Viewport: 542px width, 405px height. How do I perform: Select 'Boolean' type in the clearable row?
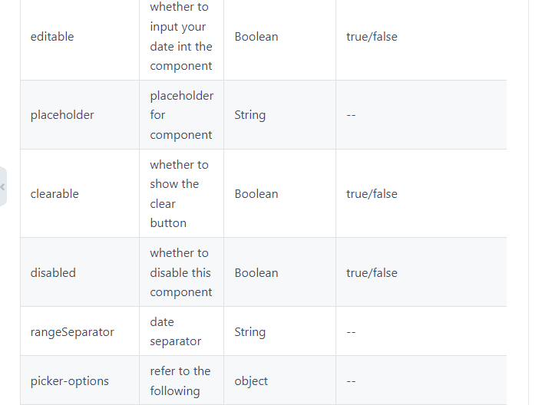[x=256, y=194]
